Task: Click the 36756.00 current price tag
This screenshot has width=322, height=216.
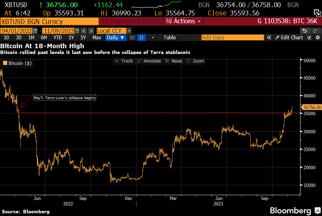Action: tap(311, 107)
